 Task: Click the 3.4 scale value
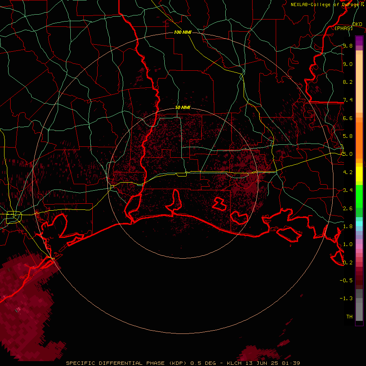[x=348, y=190]
